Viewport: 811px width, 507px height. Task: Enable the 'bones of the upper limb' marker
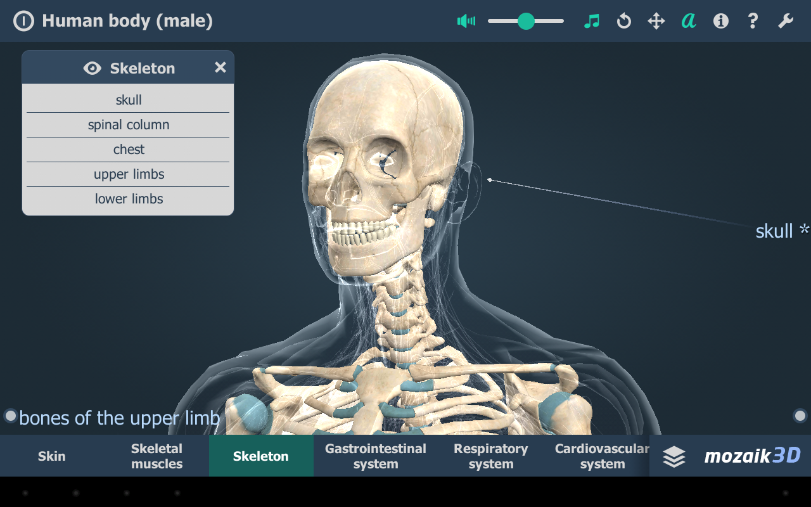(10, 416)
